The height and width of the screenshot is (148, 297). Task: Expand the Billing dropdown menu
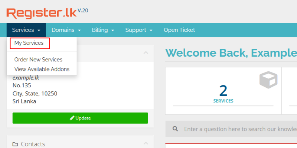(x=103, y=30)
